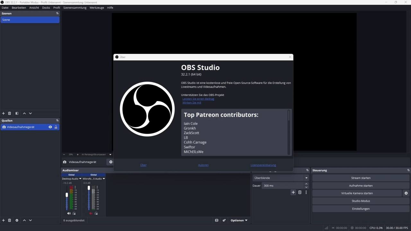Open the Lizenzvereinbarung link in Über dialog
Image resolution: width=411 pixels, height=231 pixels.
[263, 165]
